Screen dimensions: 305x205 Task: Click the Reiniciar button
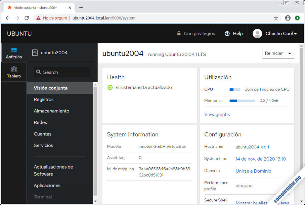tap(274, 53)
